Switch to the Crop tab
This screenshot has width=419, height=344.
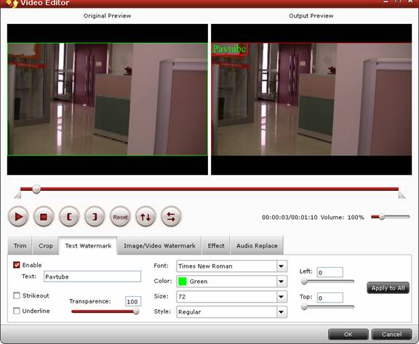click(x=46, y=245)
